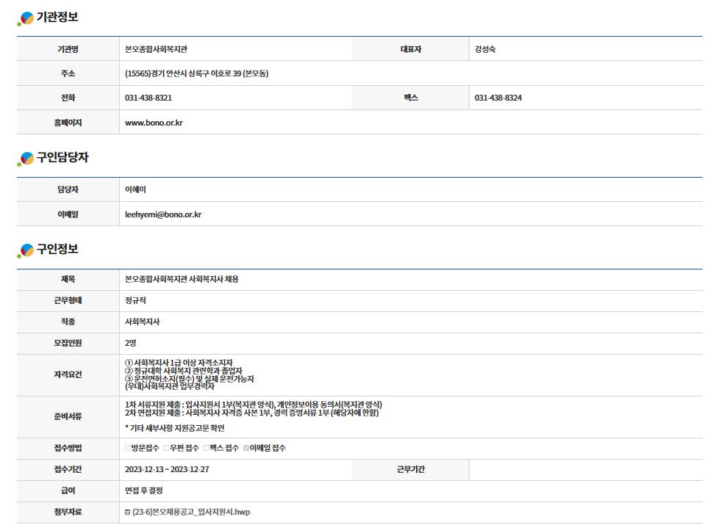The height and width of the screenshot is (525, 707).
Task: Click the leehyemi@bono.or.kr email address
Action: 163,214
